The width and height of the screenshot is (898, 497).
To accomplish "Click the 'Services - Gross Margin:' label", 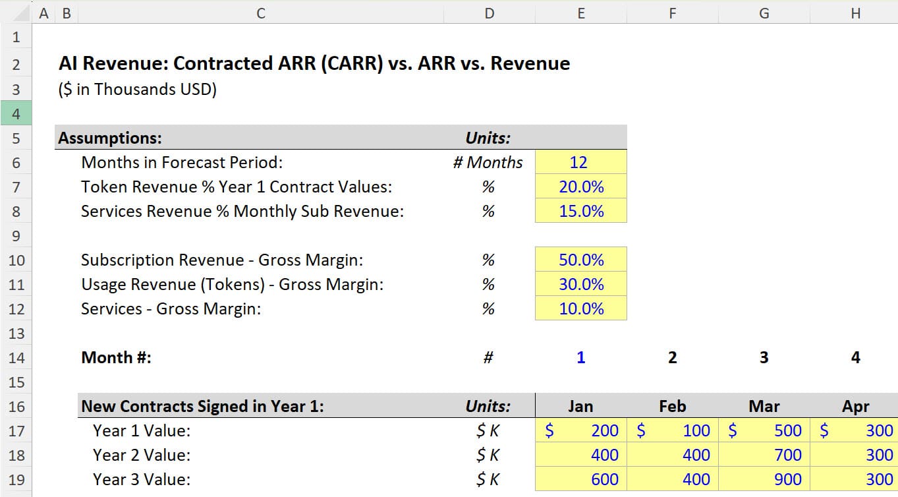I will tap(171, 308).
